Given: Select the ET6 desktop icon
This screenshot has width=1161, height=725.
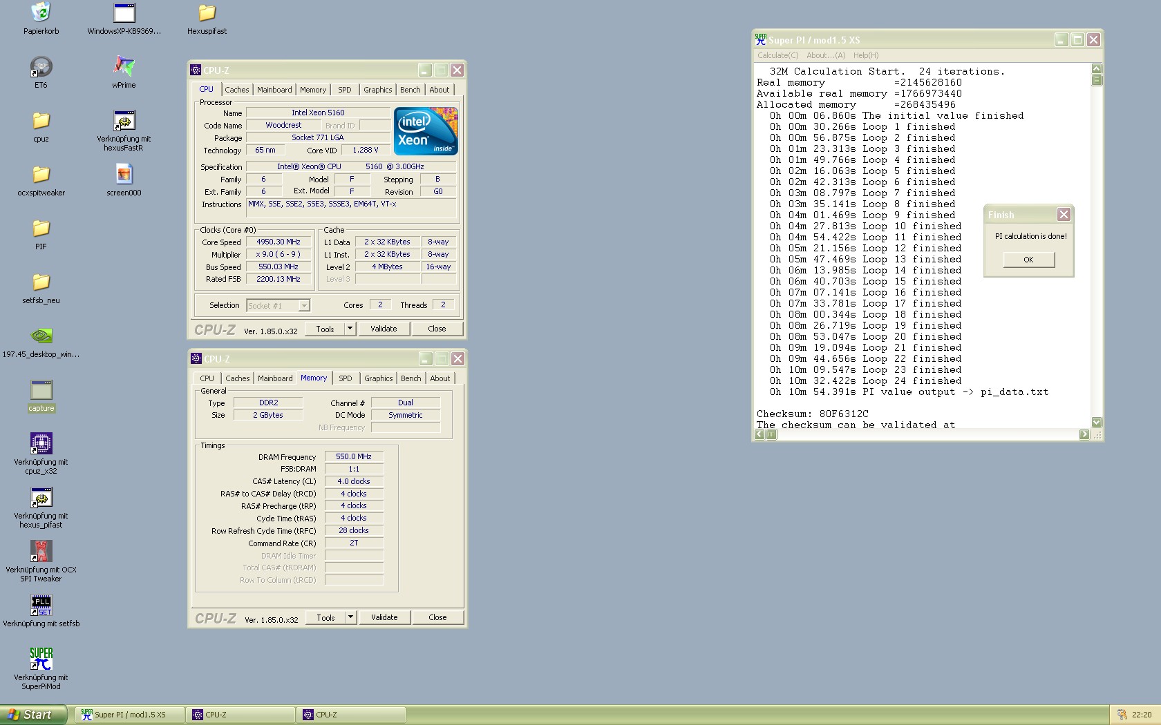Looking at the screenshot, I should (41, 66).
